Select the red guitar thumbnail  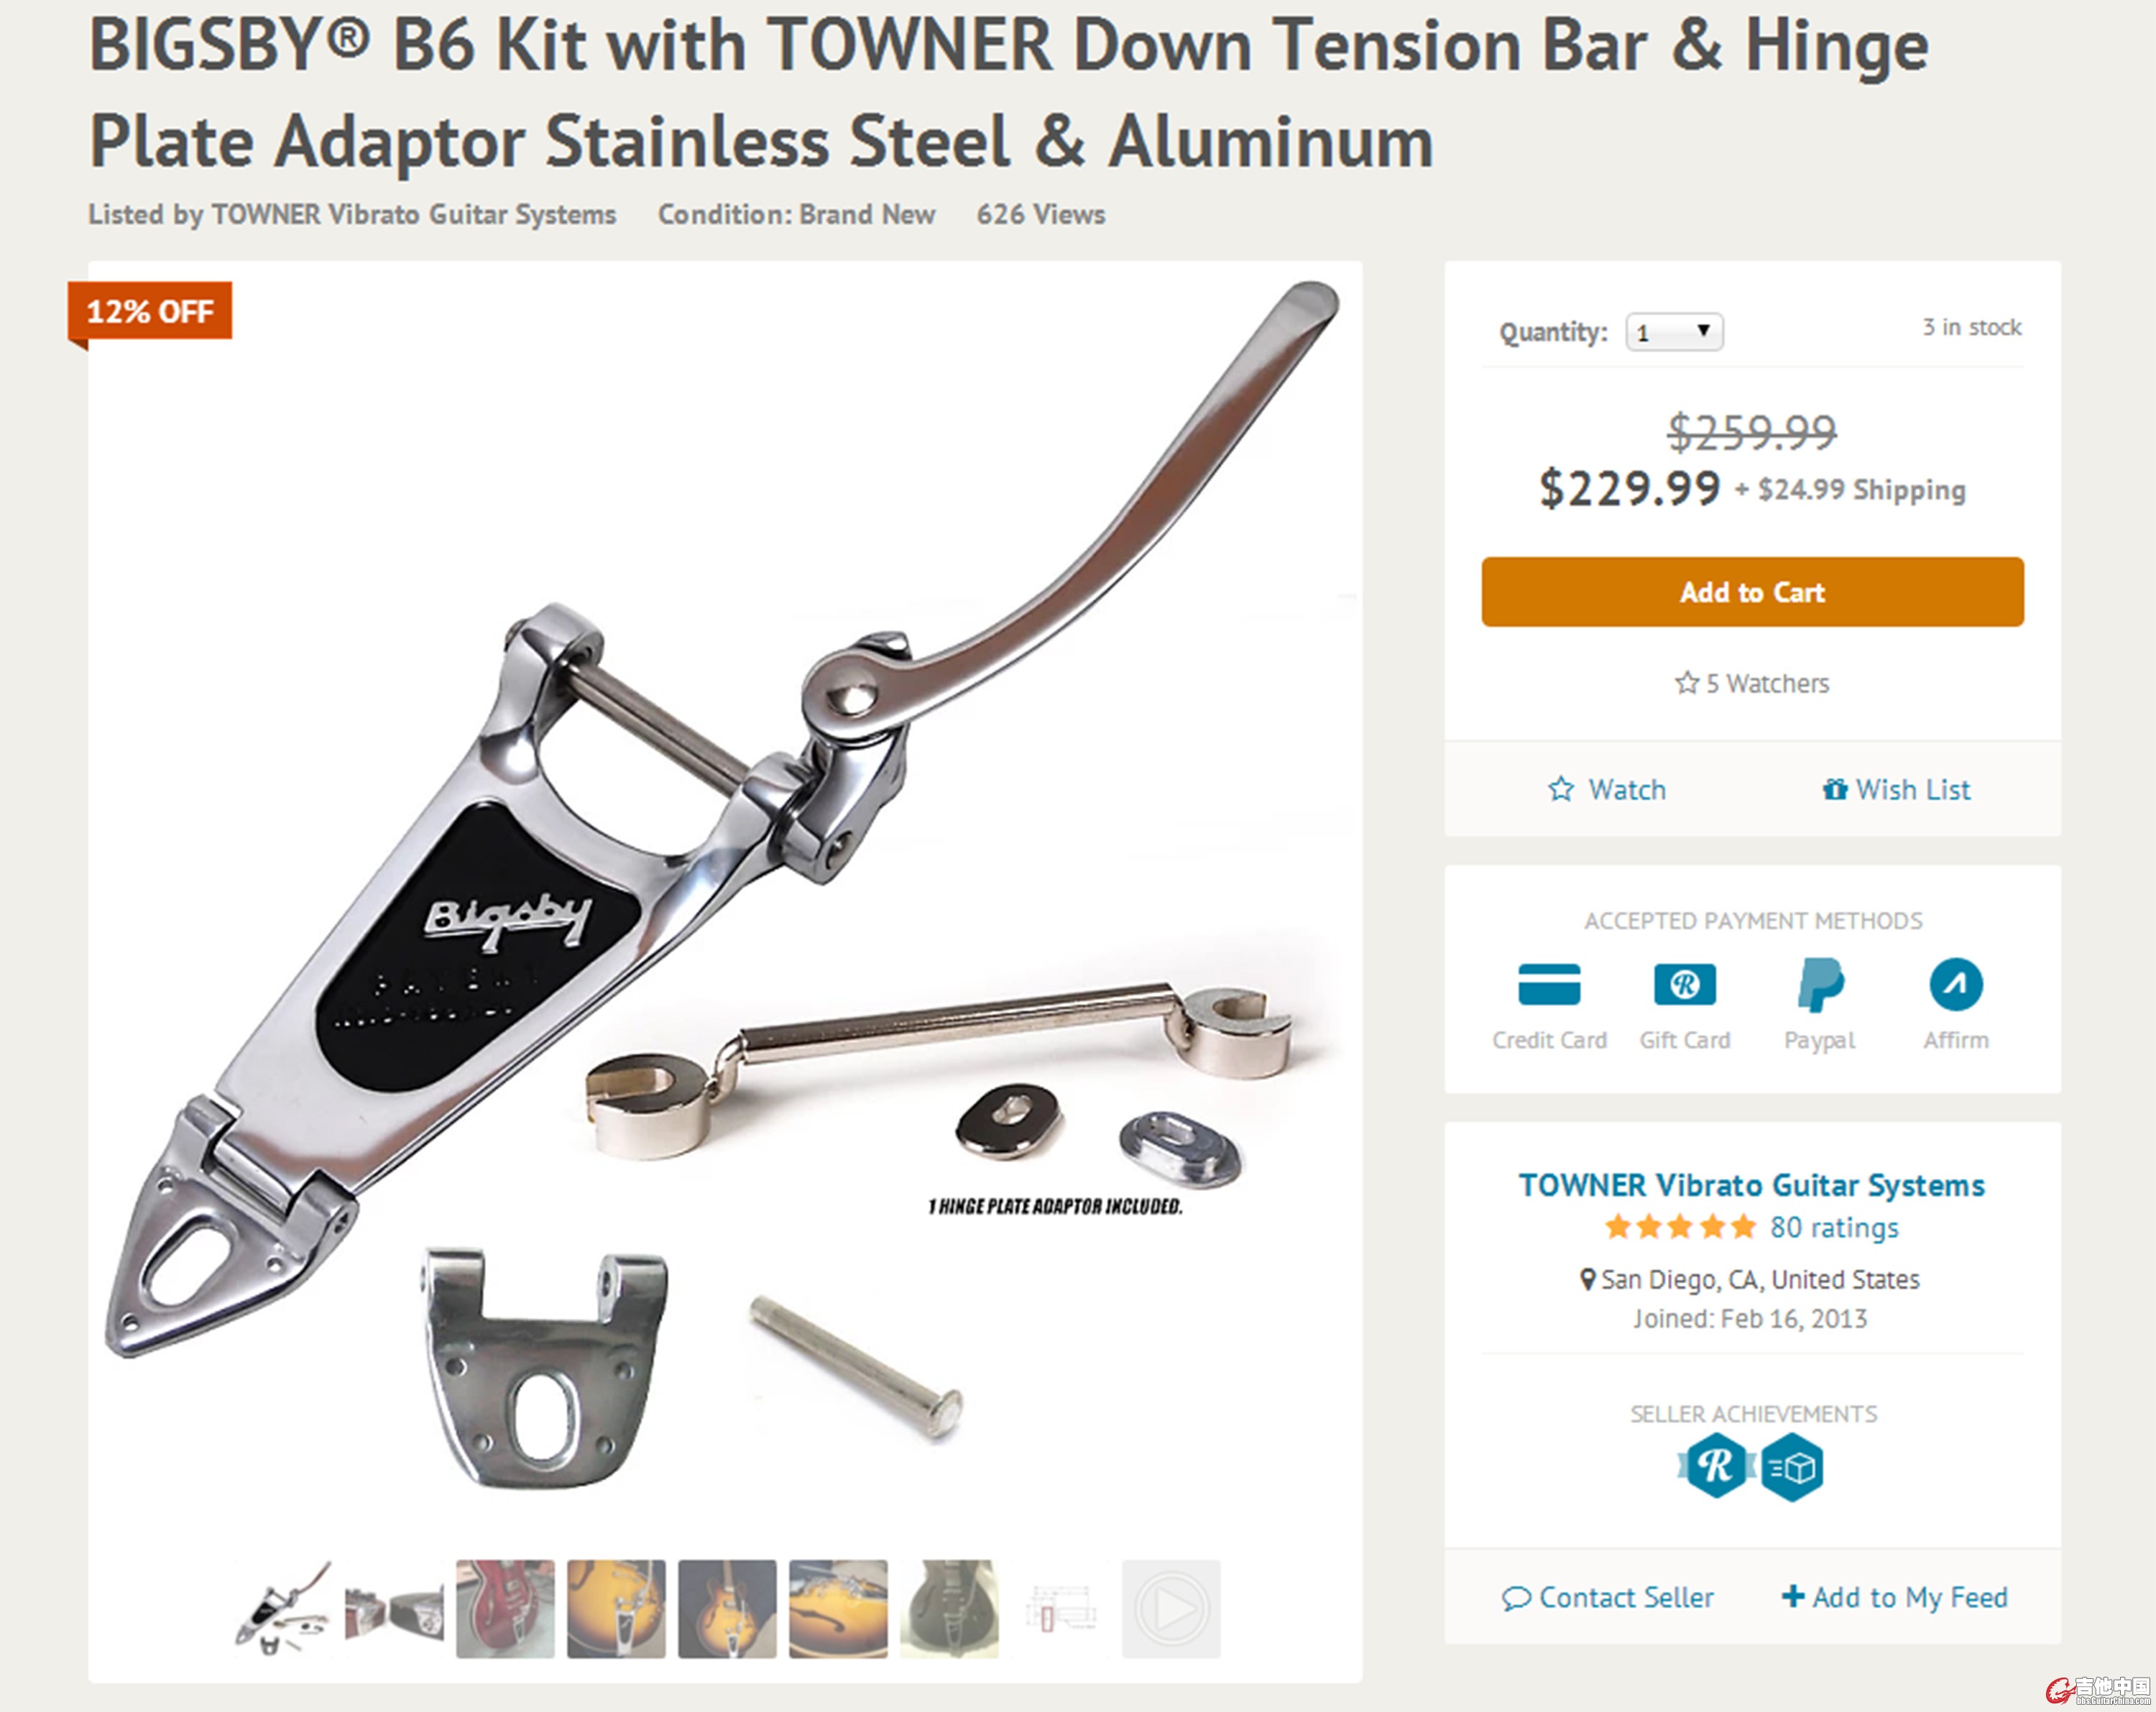[x=505, y=1609]
